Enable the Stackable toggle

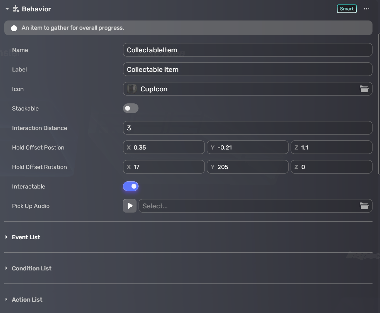pos(131,108)
